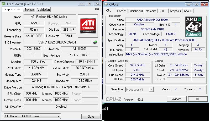The width and height of the screenshot is (210, 121).
Task: Switch to the Validation tab in GPU-Z
Action: pos(44,10)
